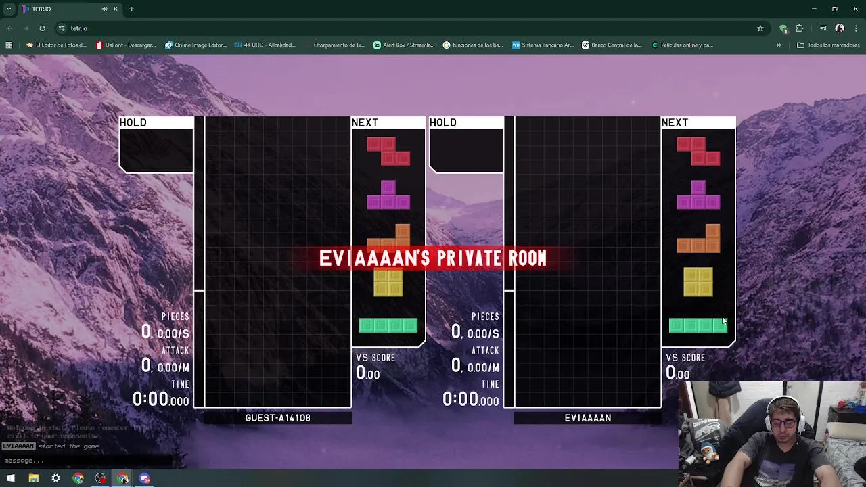Click the left board VS SCORE label

coord(375,358)
